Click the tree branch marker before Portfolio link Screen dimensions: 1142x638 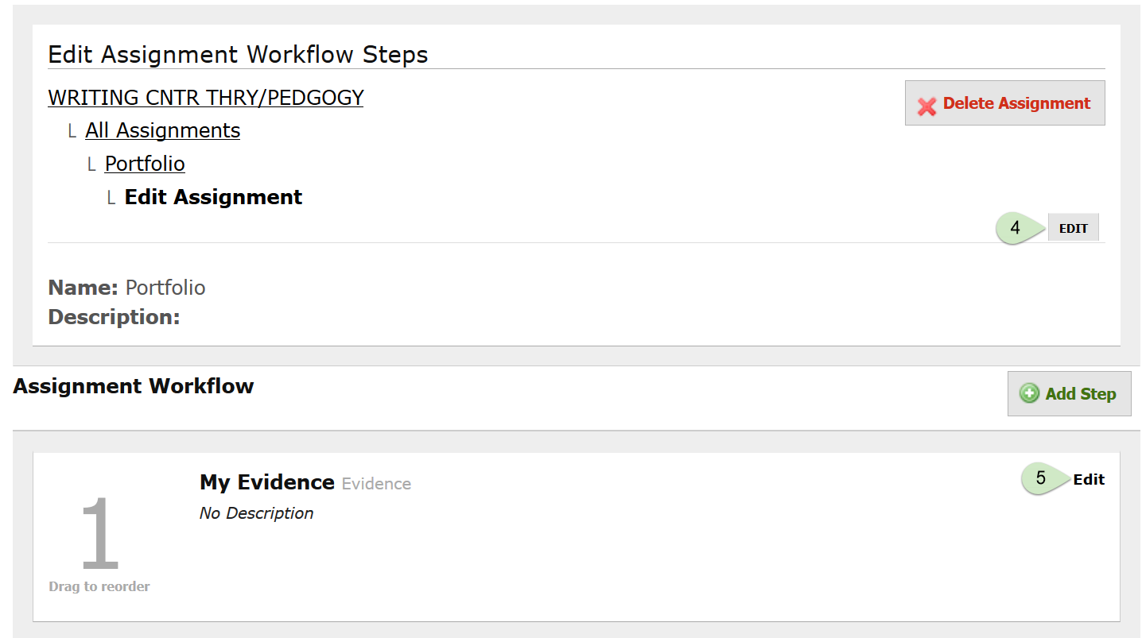92,165
